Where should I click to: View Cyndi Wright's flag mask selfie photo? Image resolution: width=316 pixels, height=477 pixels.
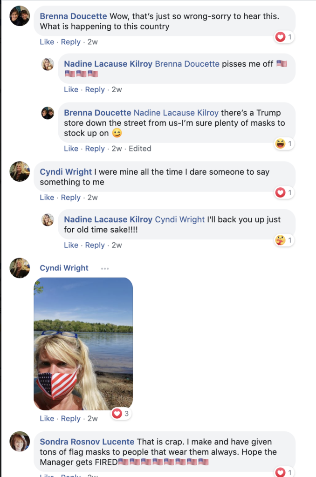pyautogui.click(x=83, y=344)
